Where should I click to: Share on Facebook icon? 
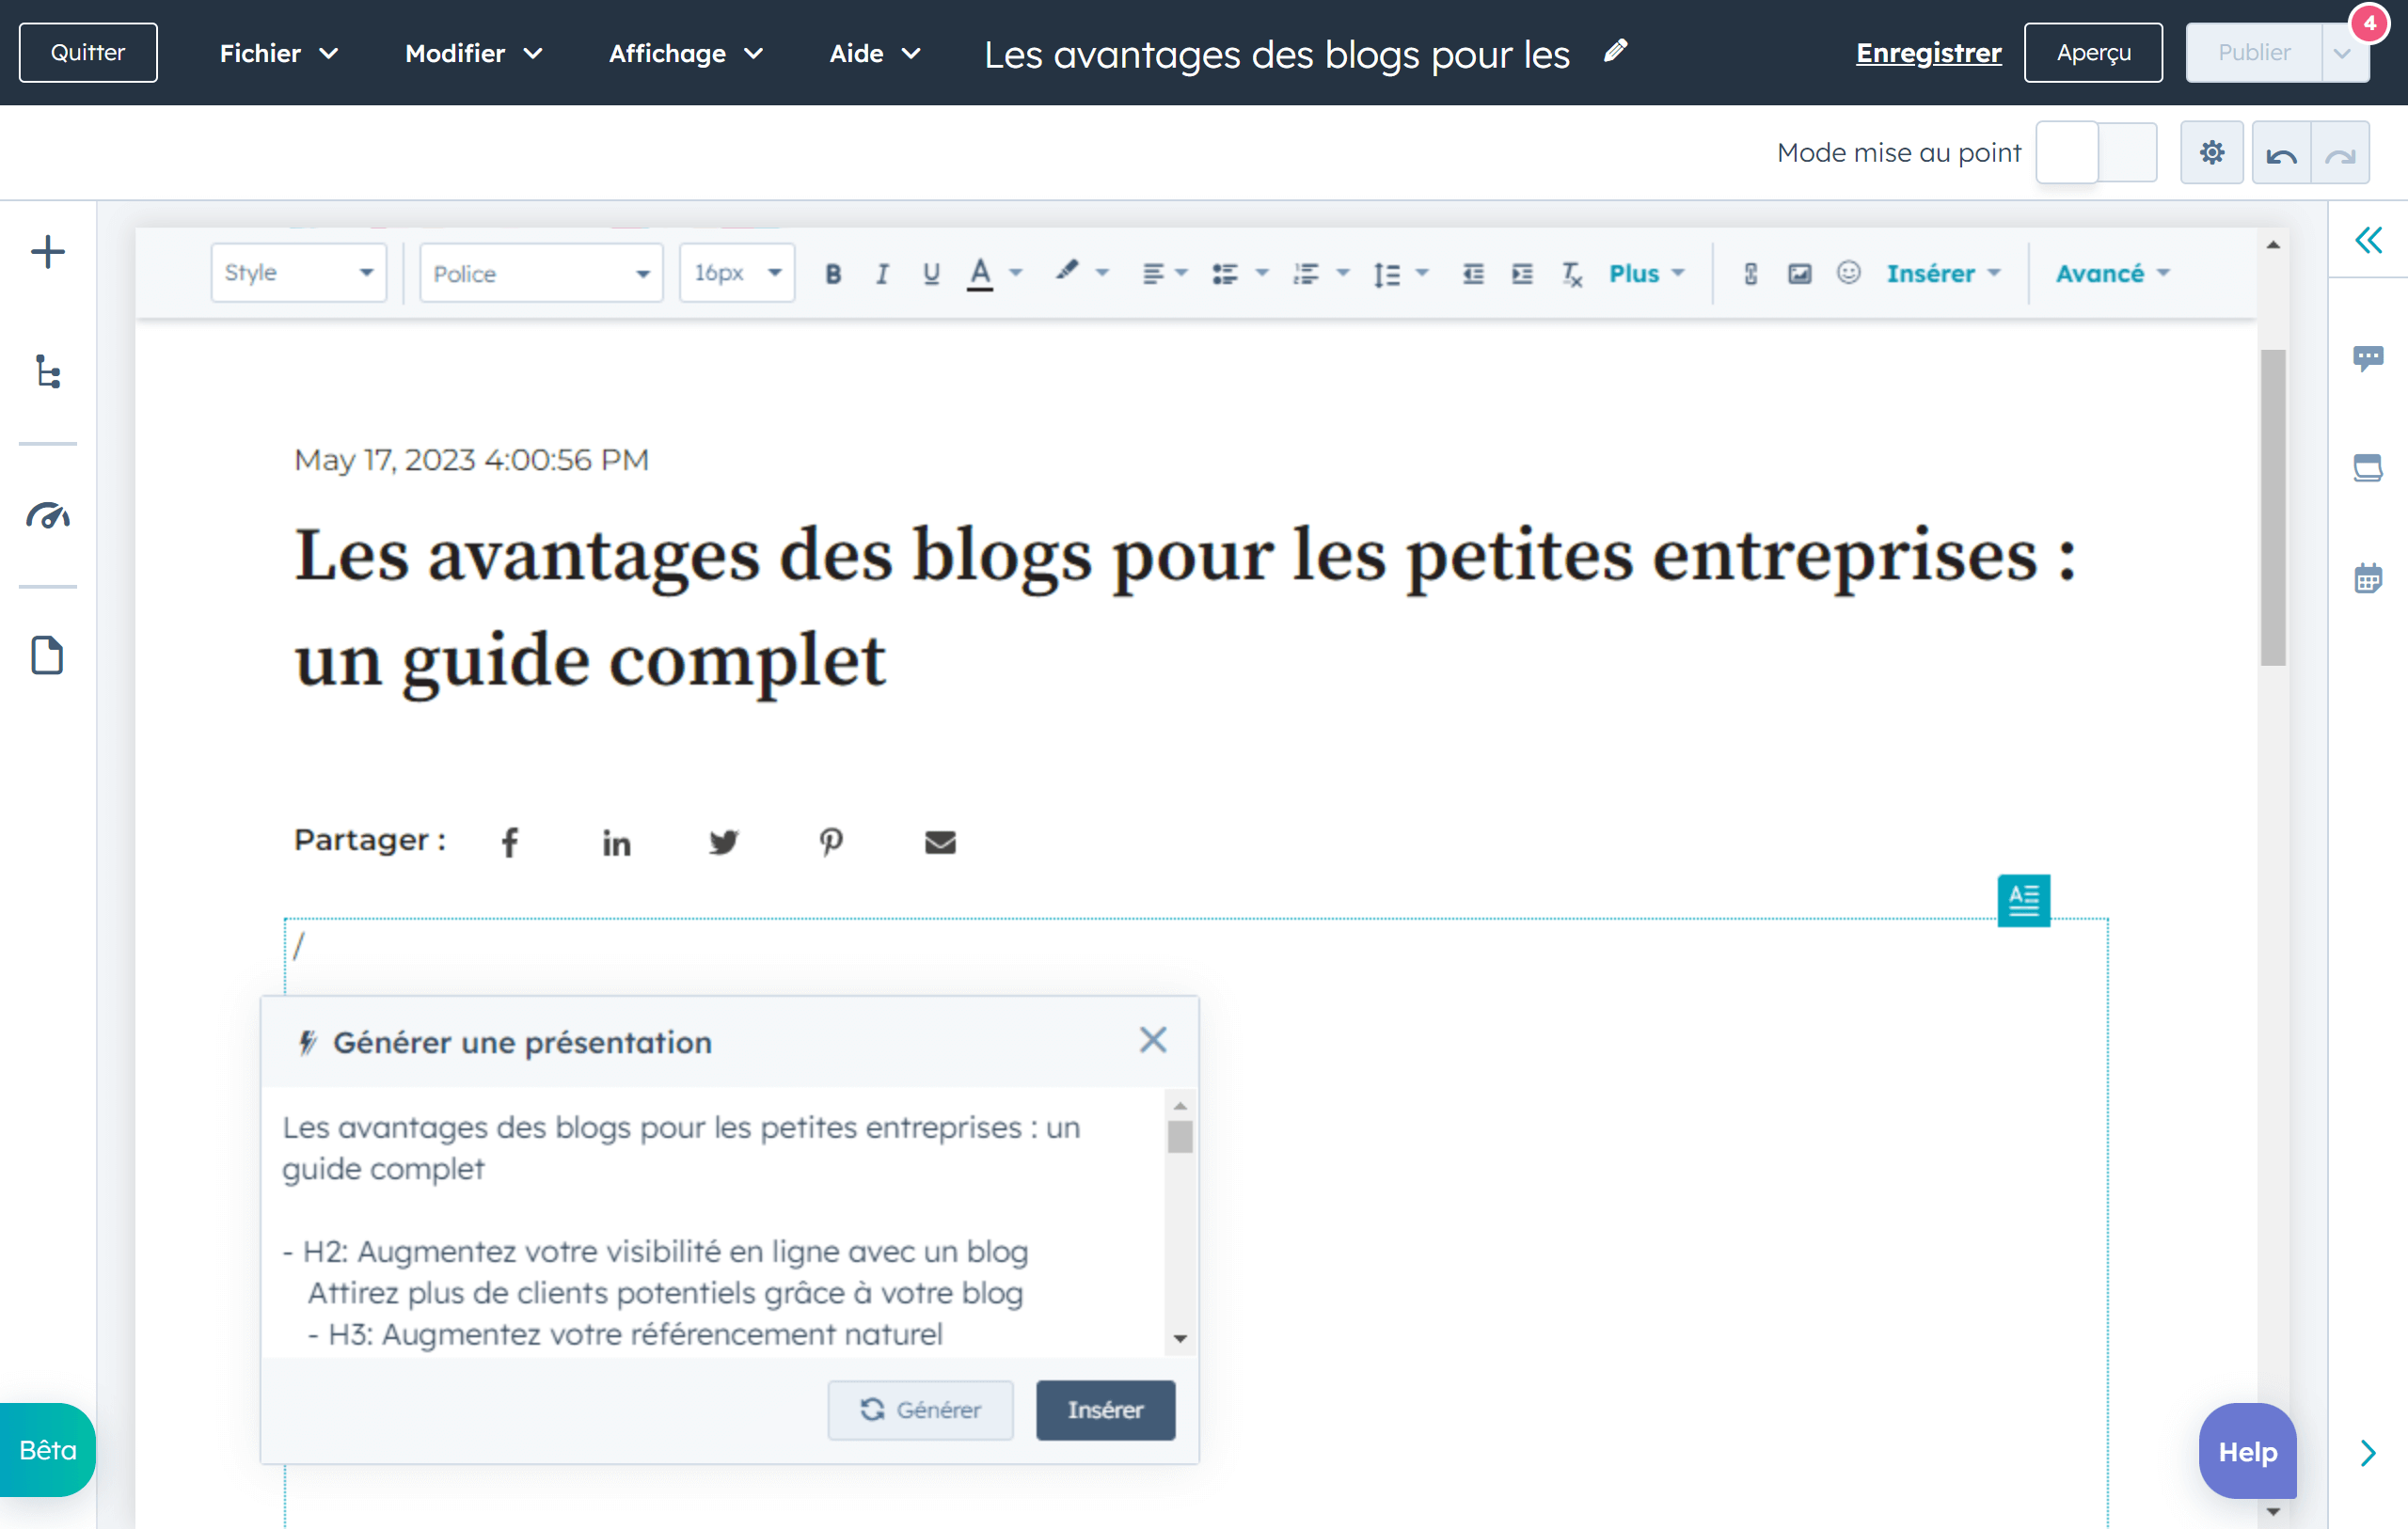510,843
